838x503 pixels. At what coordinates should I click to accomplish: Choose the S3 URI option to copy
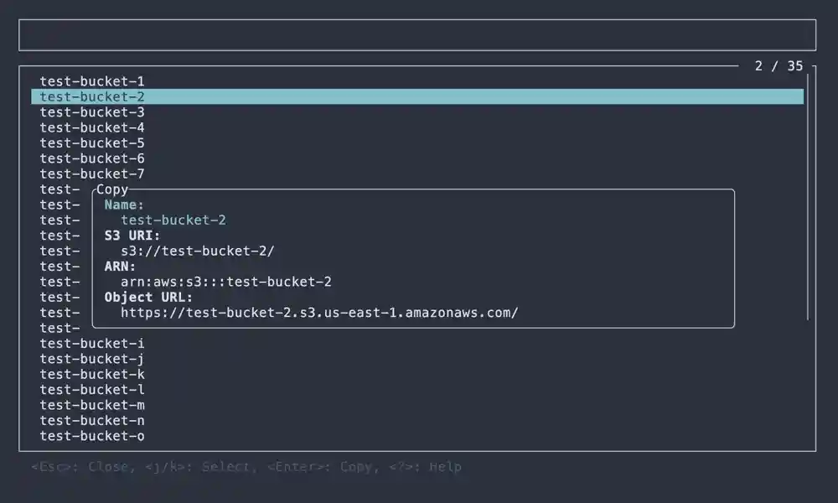[132, 236]
